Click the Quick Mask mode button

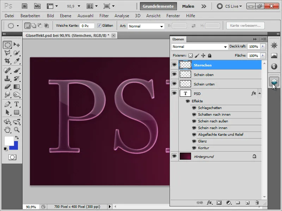[x=12, y=157]
